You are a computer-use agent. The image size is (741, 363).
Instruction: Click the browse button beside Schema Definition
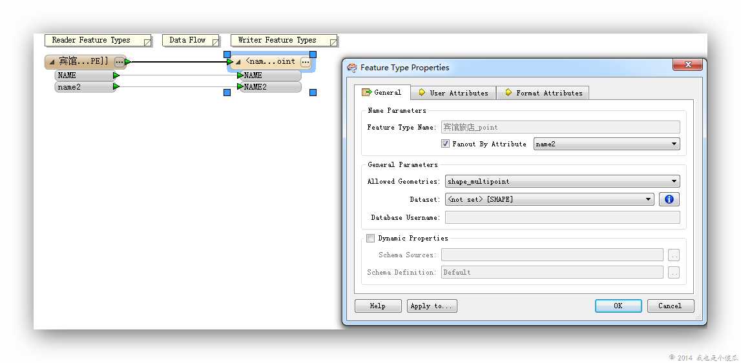coord(674,273)
